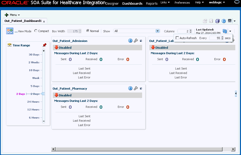Increase the Columns stepper value
This screenshot has height=155, width=241.
191,30
